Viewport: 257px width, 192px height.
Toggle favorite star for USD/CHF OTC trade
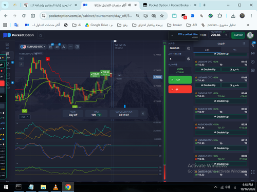coord(196,61)
